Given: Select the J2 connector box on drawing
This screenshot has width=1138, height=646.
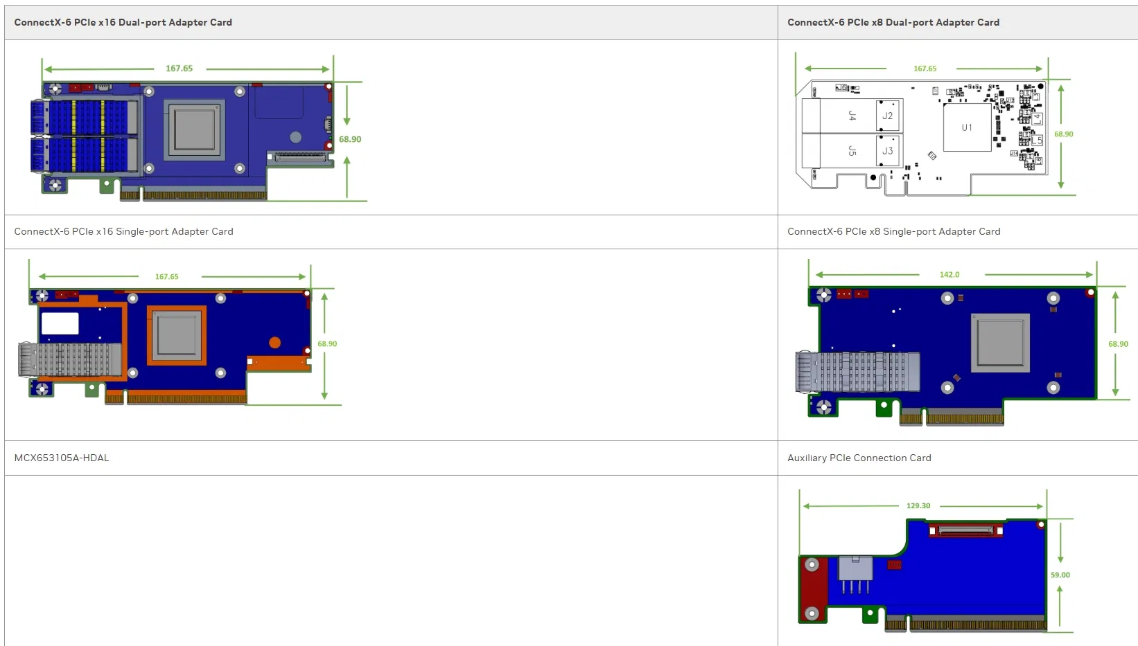Looking at the screenshot, I should [x=888, y=116].
